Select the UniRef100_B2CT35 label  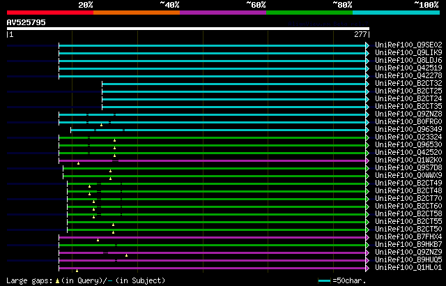tap(408, 107)
